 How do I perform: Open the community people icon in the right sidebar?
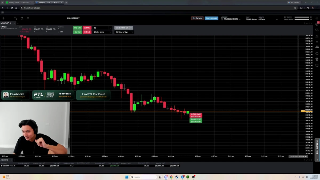point(317,47)
